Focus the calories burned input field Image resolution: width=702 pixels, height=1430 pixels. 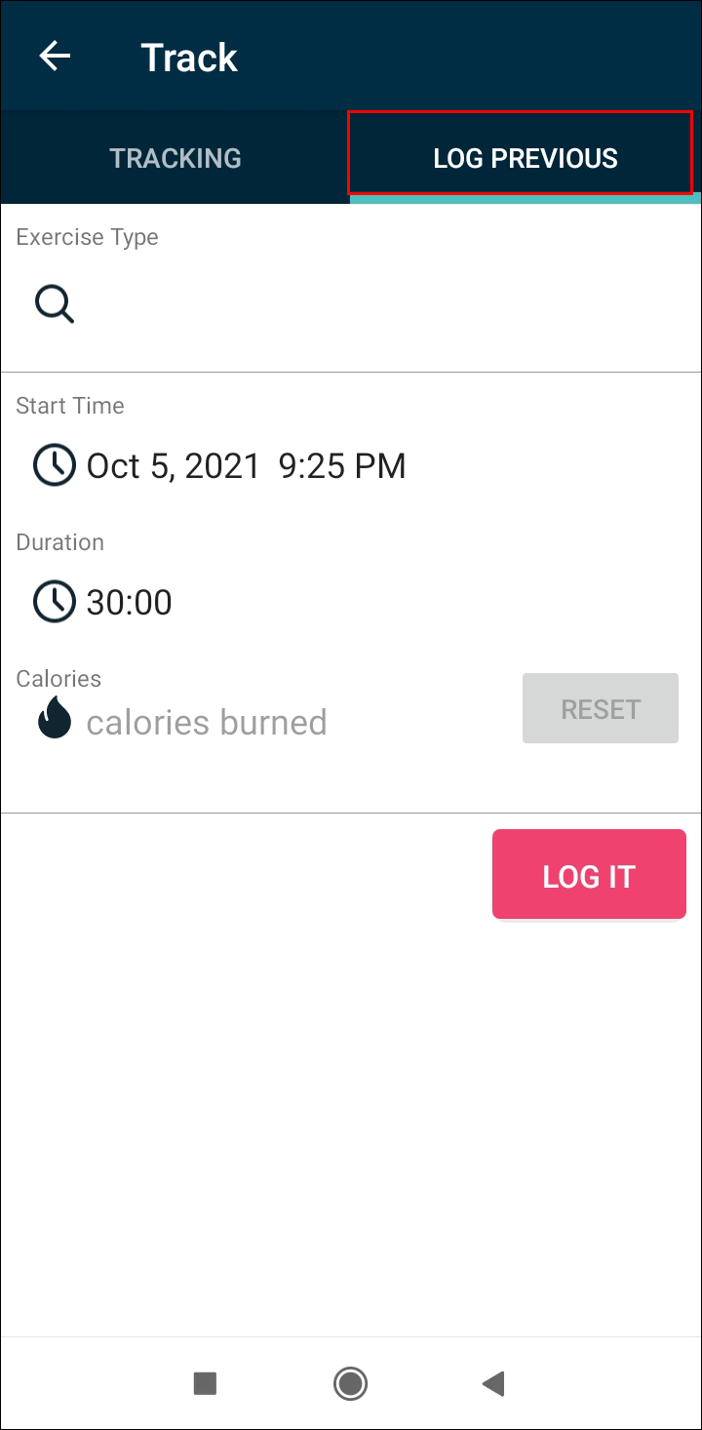(x=207, y=723)
